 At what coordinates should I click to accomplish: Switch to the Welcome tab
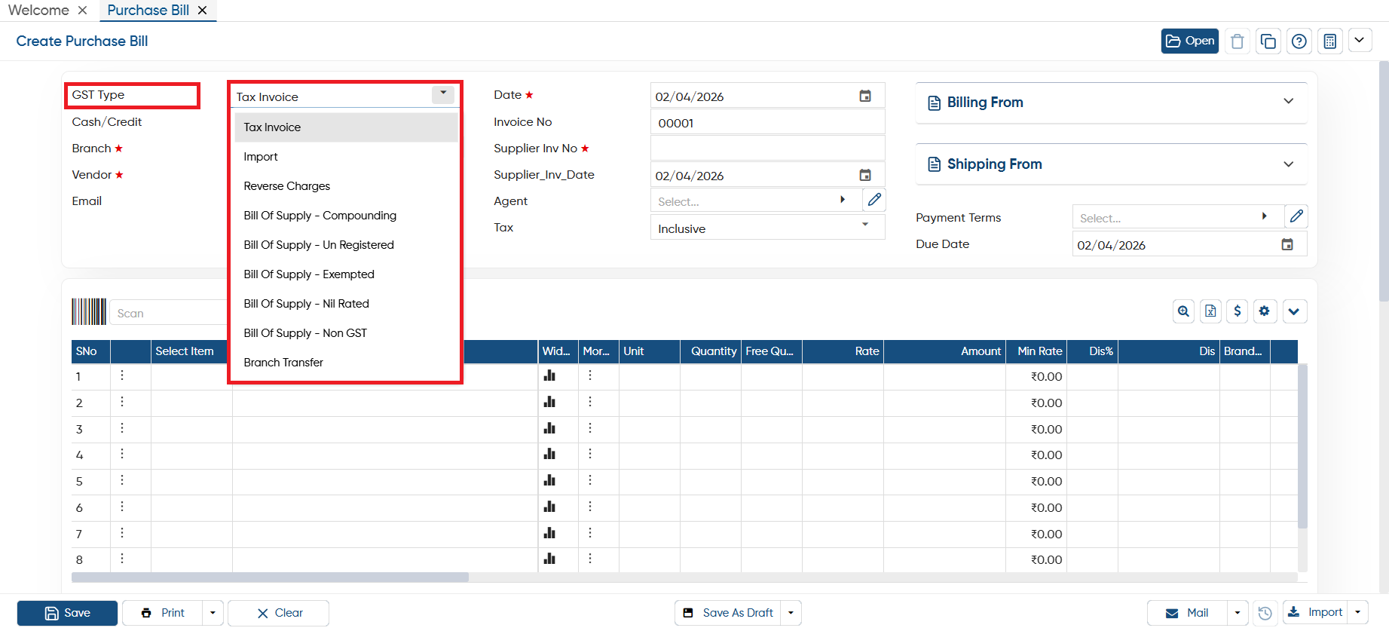coord(39,11)
